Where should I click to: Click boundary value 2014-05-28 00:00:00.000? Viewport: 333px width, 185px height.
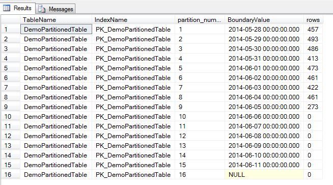(x=264, y=30)
